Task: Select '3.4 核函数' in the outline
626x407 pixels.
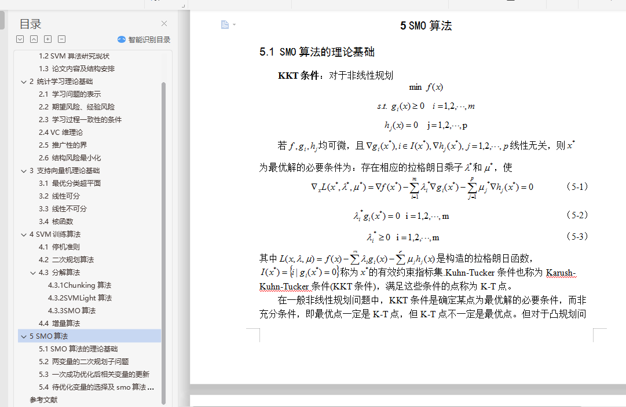Action: coord(56,222)
